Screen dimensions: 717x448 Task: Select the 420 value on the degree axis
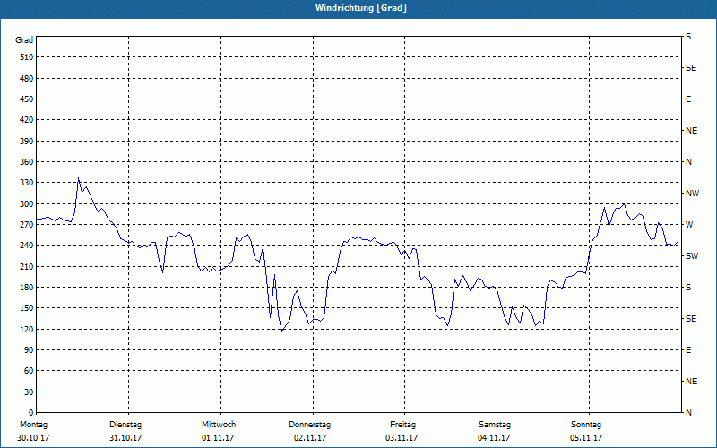click(x=27, y=120)
